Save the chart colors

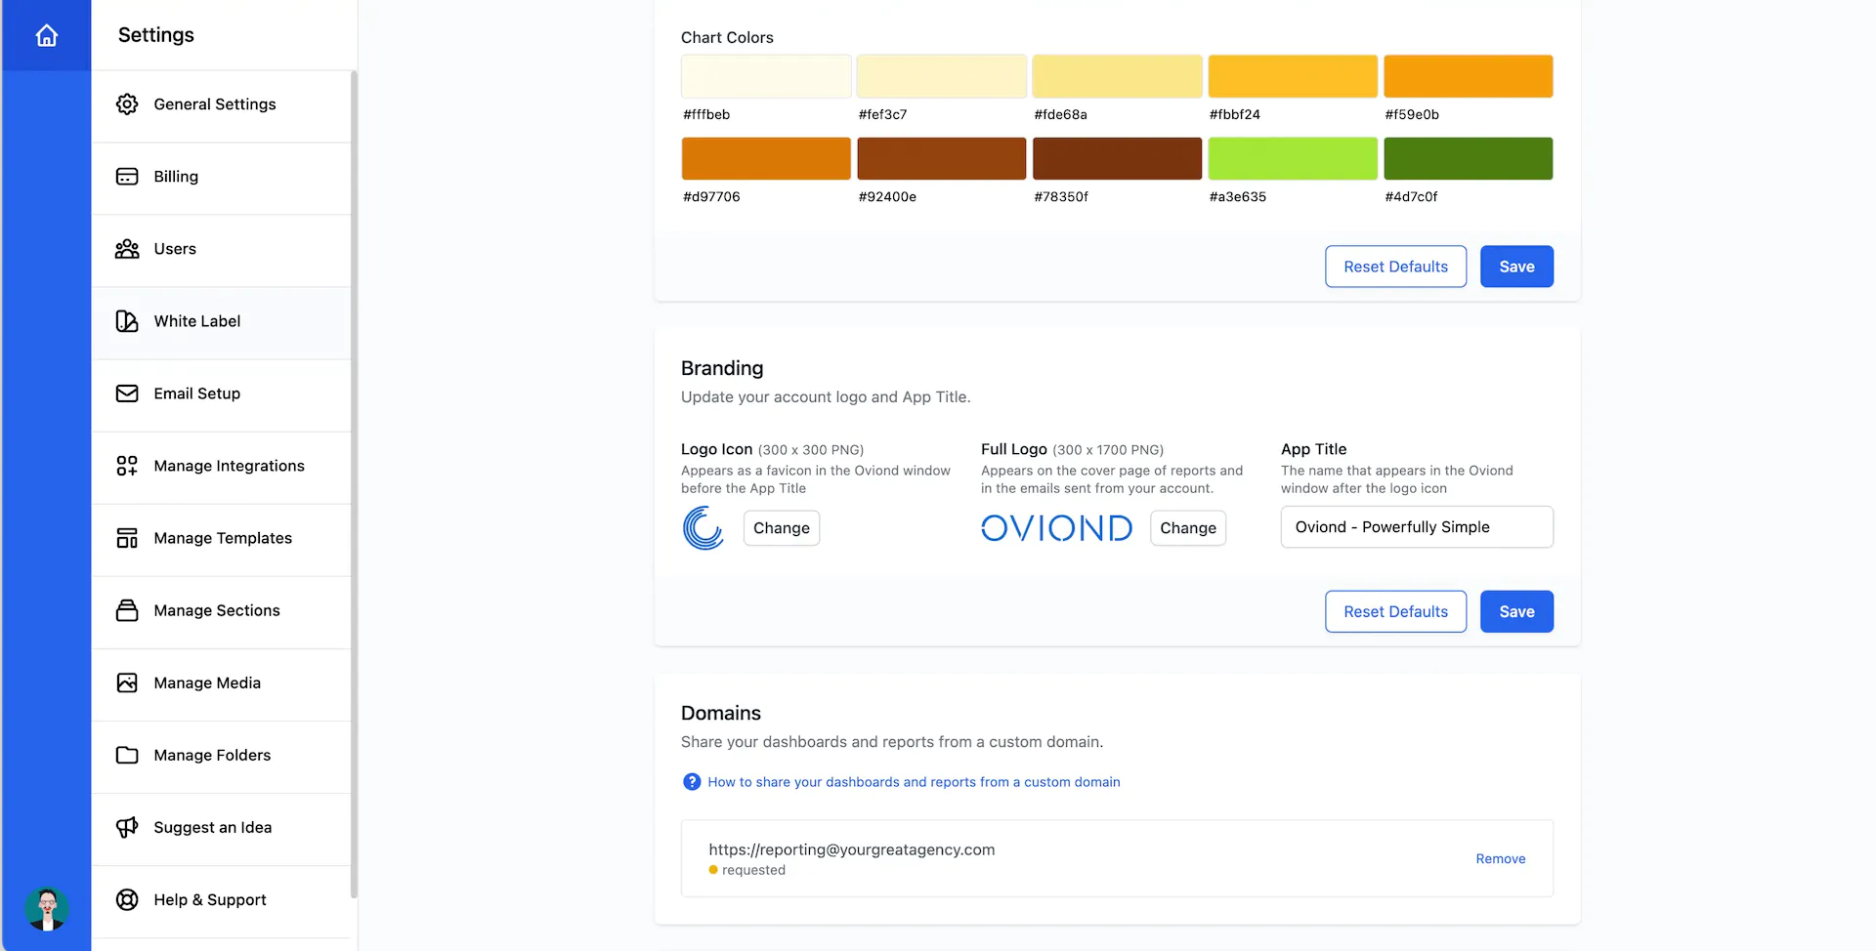pos(1516,267)
